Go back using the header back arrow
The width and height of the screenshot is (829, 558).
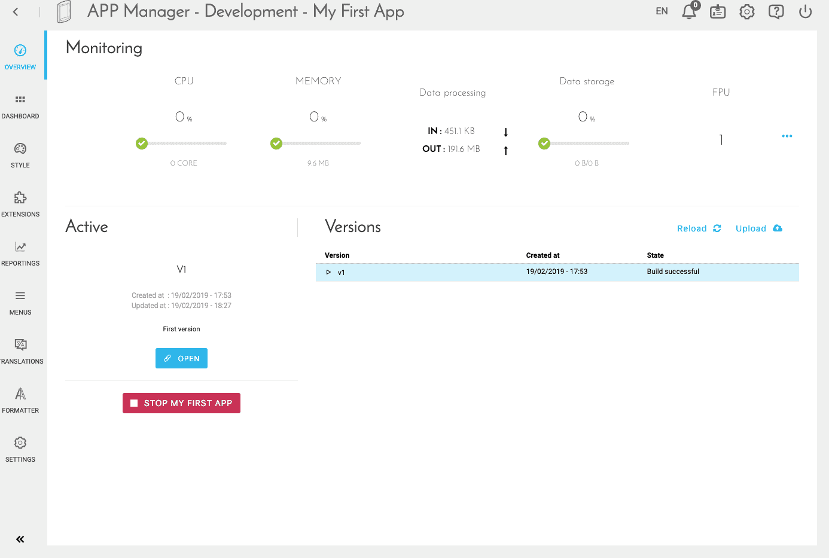(16, 11)
